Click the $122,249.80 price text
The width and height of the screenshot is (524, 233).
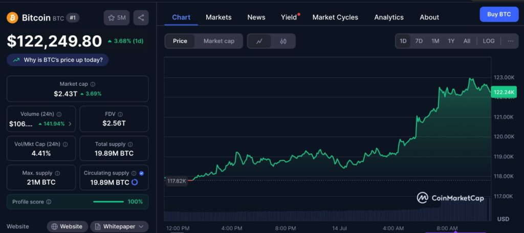click(x=54, y=41)
